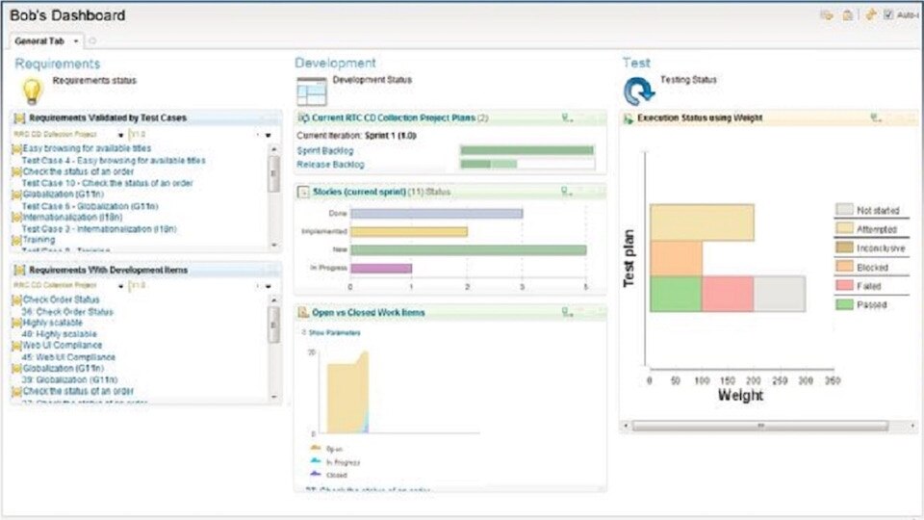Click the 'Failed' legend swatch

pos(844,285)
